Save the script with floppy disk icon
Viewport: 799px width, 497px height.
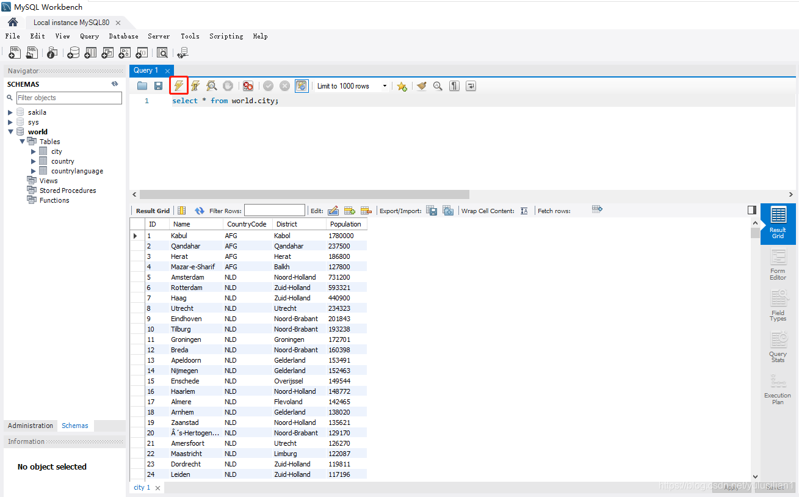point(158,86)
